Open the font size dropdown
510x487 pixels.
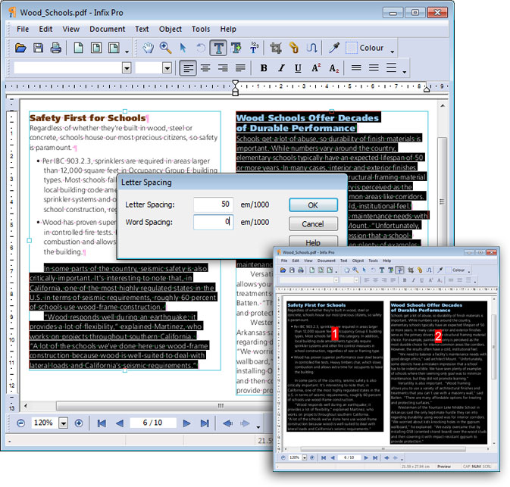[x=167, y=68]
